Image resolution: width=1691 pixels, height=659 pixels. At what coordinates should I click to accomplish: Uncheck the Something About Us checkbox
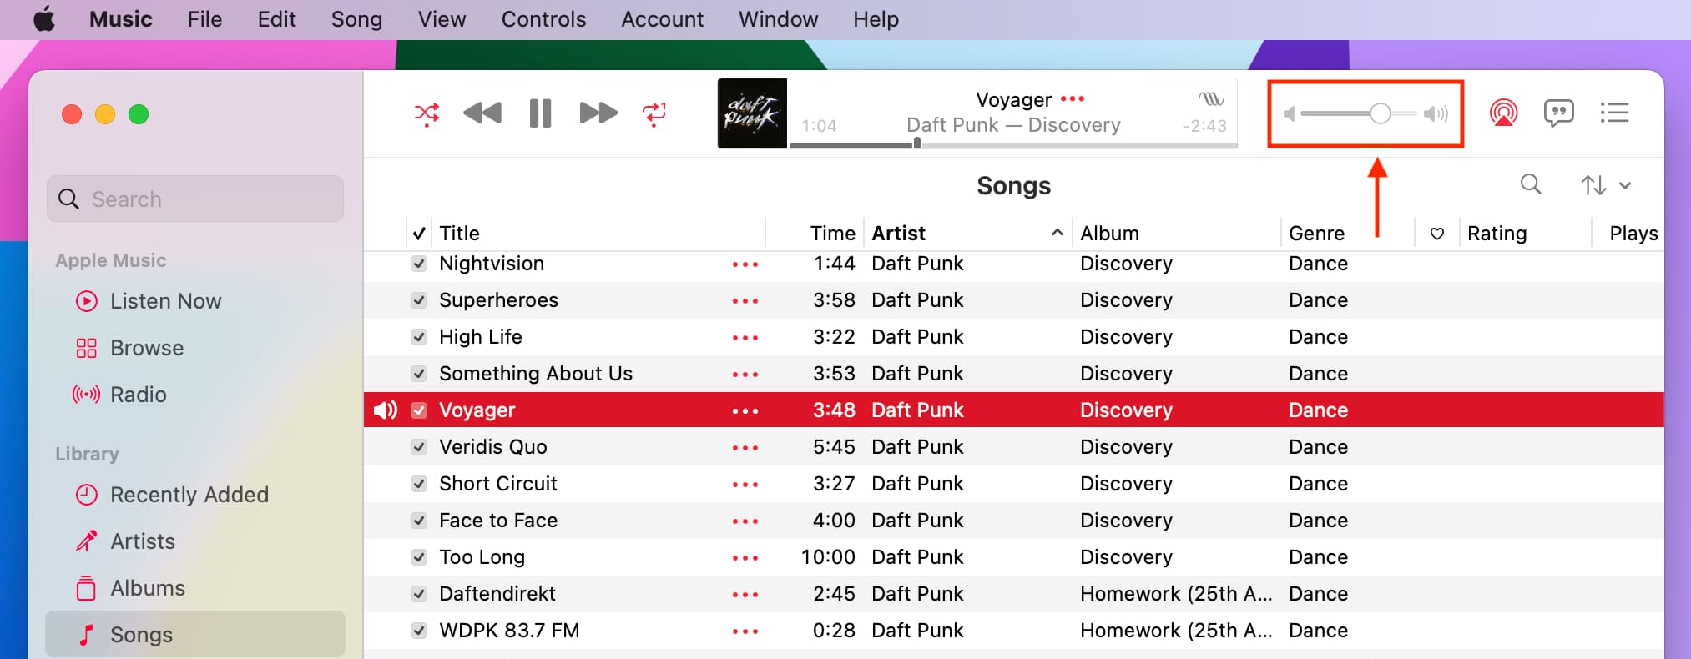click(419, 374)
